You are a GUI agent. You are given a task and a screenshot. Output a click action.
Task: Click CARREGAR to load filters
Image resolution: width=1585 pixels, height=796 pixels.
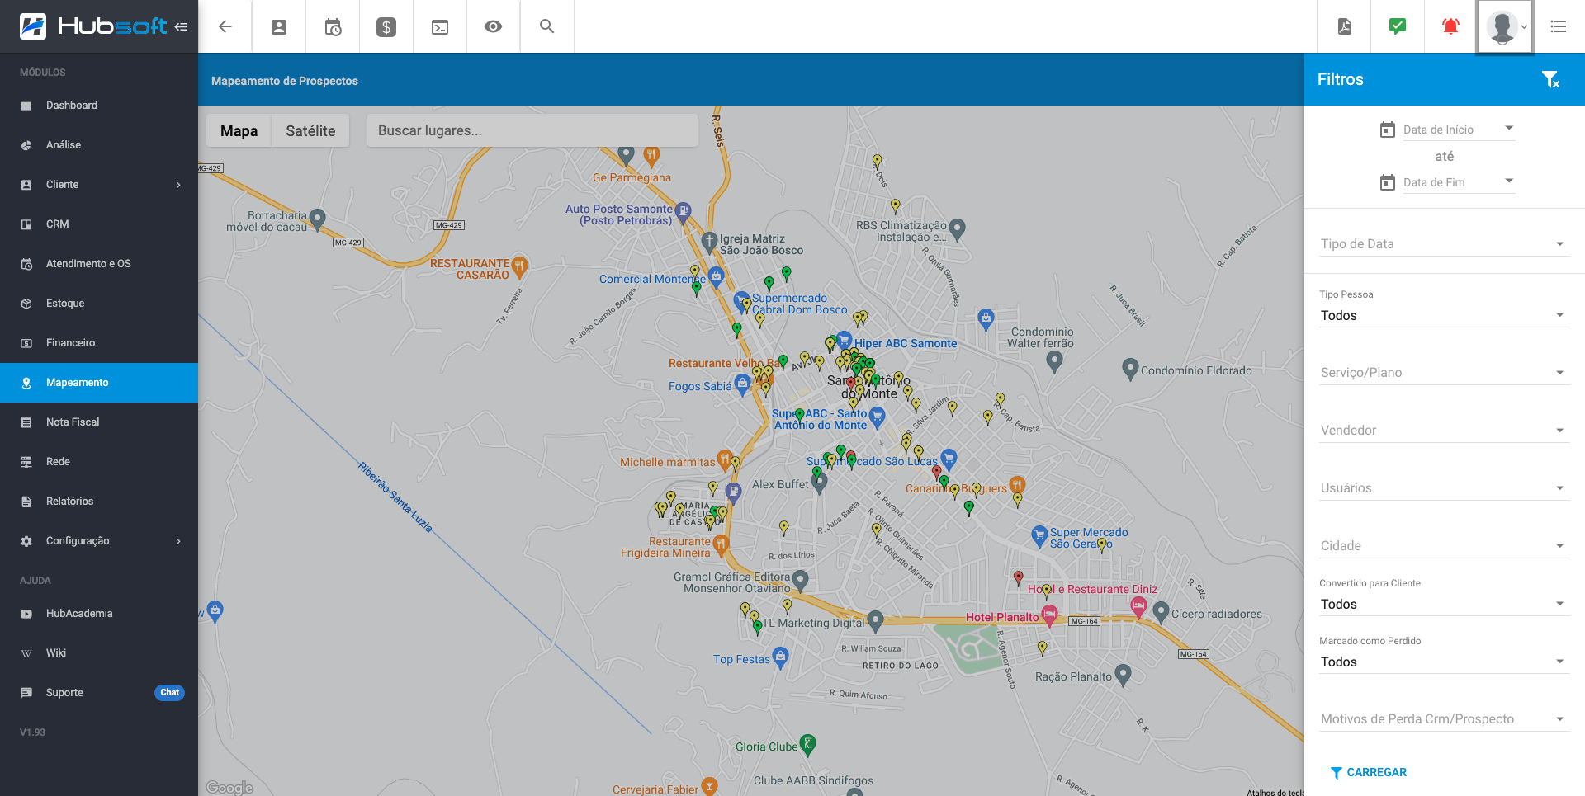click(1368, 772)
